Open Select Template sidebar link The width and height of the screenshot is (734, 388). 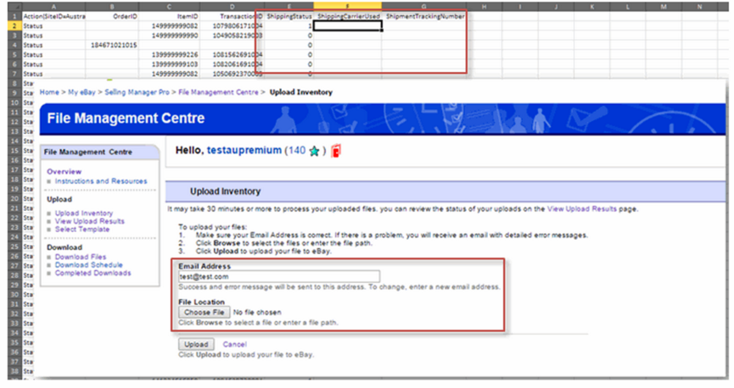click(82, 229)
